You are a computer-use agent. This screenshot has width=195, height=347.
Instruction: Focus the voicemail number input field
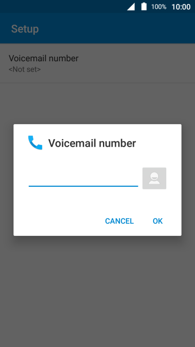click(x=83, y=179)
